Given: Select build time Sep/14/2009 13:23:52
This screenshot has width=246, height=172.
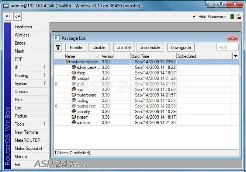Looking at the screenshot, I should pos(155,62).
